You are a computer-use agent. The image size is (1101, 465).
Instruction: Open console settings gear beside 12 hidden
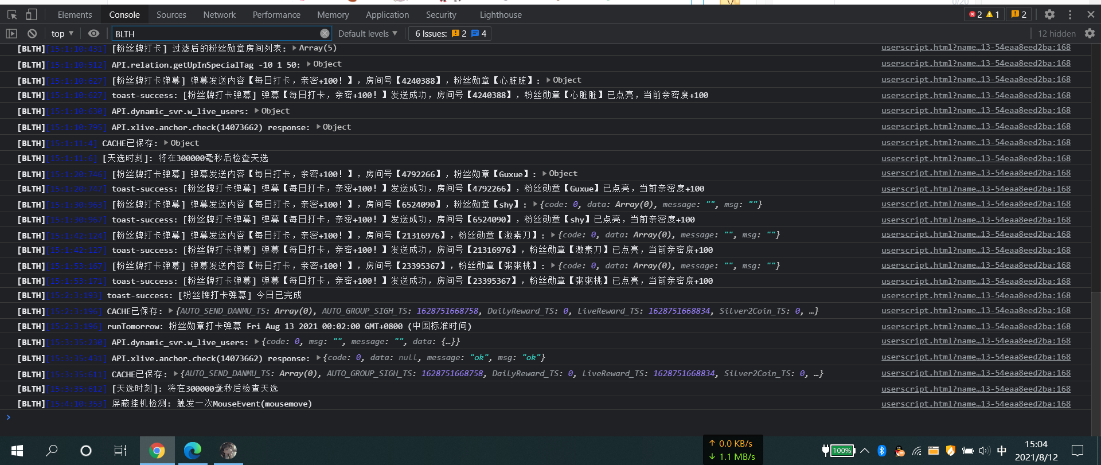point(1090,33)
